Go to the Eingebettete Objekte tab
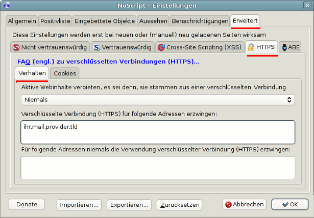 [x=105, y=21]
